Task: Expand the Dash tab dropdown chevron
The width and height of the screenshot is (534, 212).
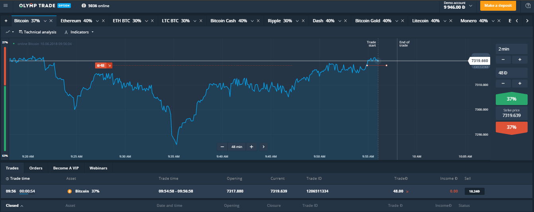Action: (339, 21)
